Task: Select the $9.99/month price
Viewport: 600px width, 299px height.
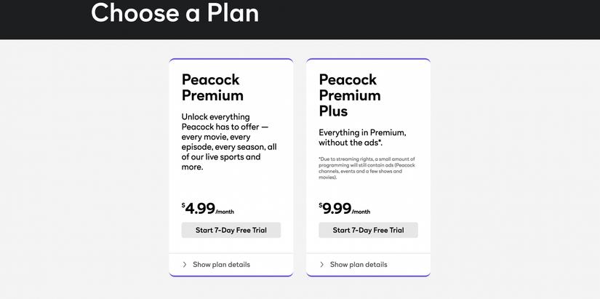Action: click(337, 209)
